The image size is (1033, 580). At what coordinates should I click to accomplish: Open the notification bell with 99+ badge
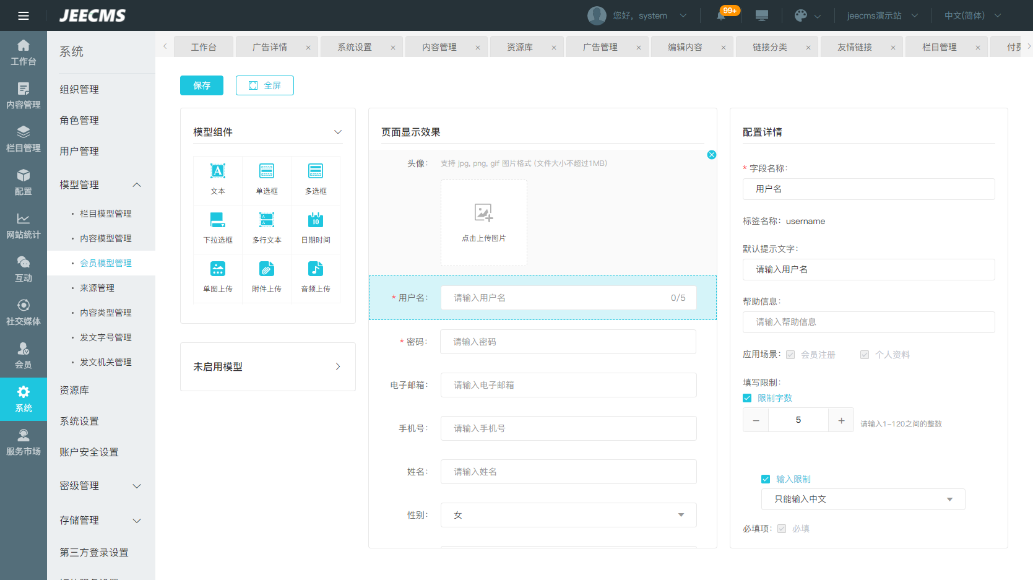(722, 15)
